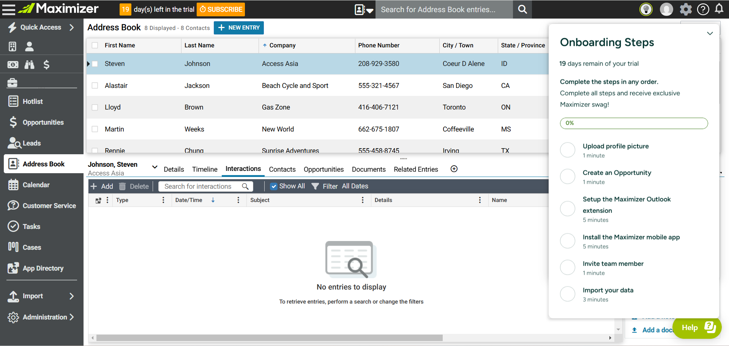Toggle the Show All checkbox

tap(273, 186)
